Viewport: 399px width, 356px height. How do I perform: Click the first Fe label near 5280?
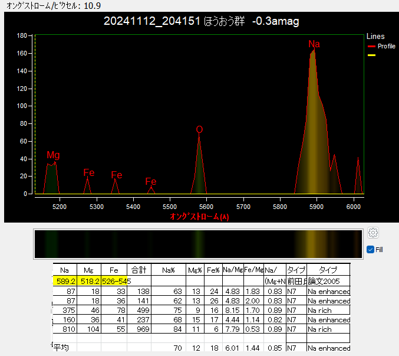89,173
